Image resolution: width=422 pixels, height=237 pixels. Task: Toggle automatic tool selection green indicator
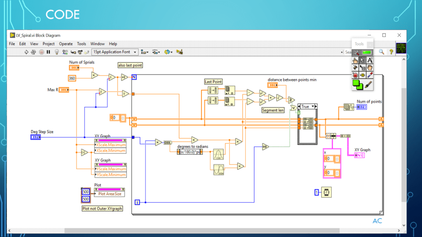(x=367, y=52)
